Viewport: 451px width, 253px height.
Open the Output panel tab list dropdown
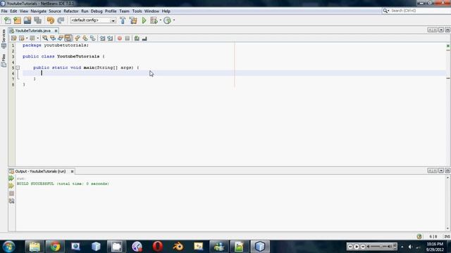click(x=441, y=171)
